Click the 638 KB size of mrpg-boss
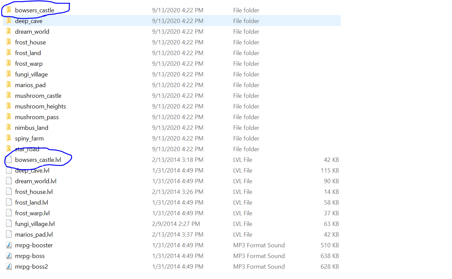This screenshot has width=452, height=279. [330, 256]
